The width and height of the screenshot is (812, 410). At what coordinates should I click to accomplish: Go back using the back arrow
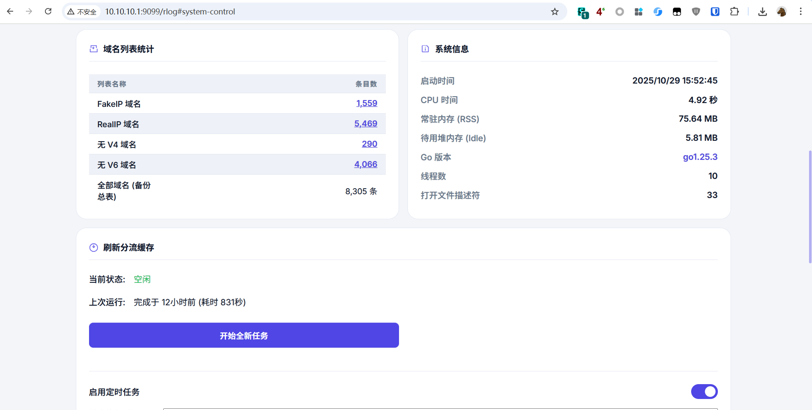tap(10, 11)
